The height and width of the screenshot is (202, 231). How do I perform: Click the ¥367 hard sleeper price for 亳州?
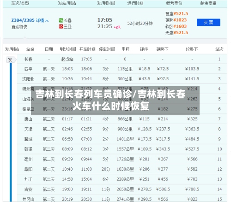(163, 159)
